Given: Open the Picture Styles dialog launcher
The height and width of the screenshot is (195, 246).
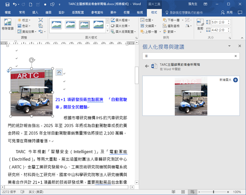Looking at the screenshot, I should 137,38.
